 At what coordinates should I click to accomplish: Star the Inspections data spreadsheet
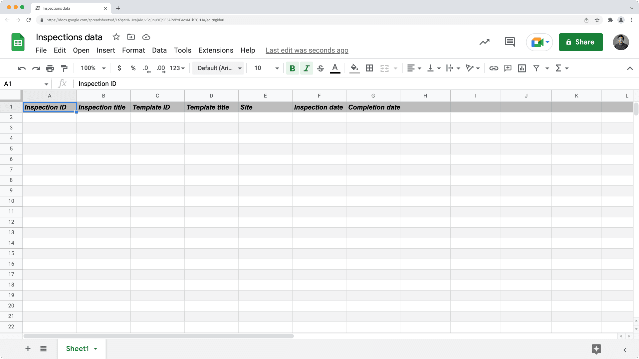coord(116,37)
